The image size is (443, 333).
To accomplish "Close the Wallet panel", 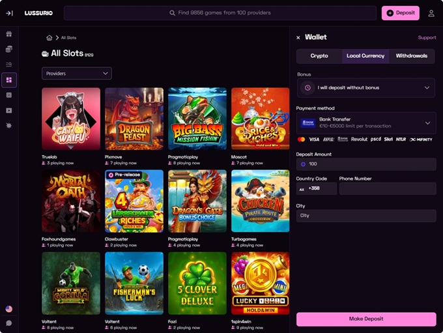I will click(298, 38).
